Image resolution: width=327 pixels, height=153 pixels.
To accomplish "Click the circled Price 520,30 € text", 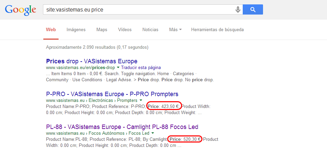I will 185,139.
